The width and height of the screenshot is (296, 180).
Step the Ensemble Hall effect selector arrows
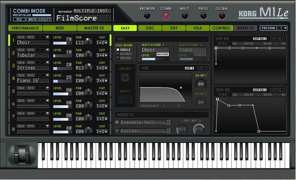coord(169,122)
